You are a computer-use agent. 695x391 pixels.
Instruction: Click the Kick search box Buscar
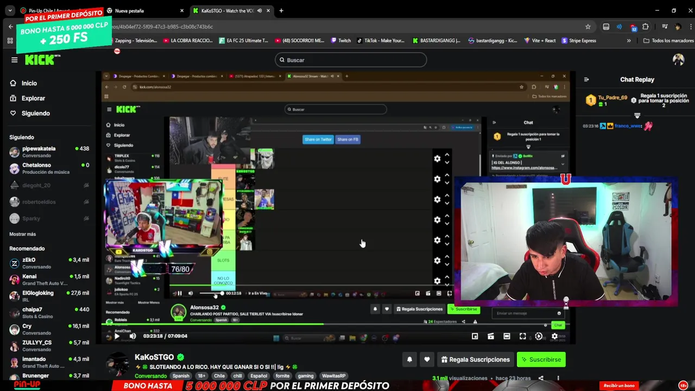351,60
